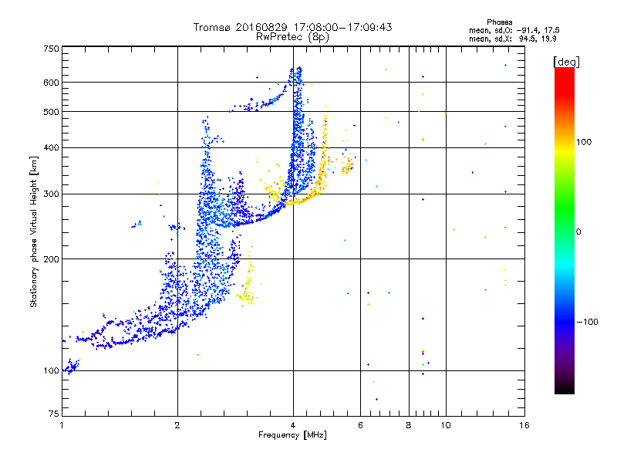The image size is (617, 463).
Task: Click the y-axis tick label "500"
Action: [51, 112]
